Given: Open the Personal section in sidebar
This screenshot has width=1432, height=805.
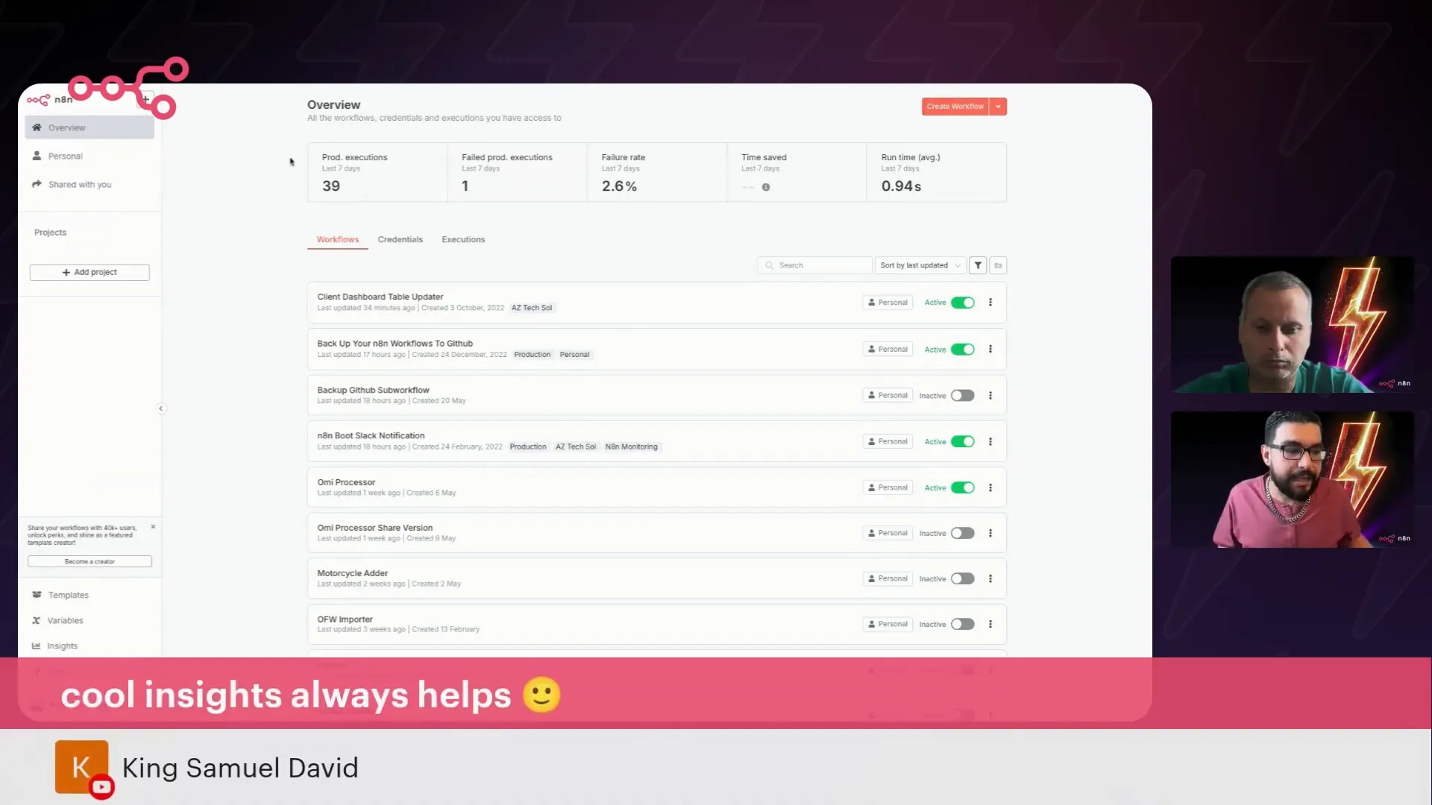Looking at the screenshot, I should pos(89,156).
